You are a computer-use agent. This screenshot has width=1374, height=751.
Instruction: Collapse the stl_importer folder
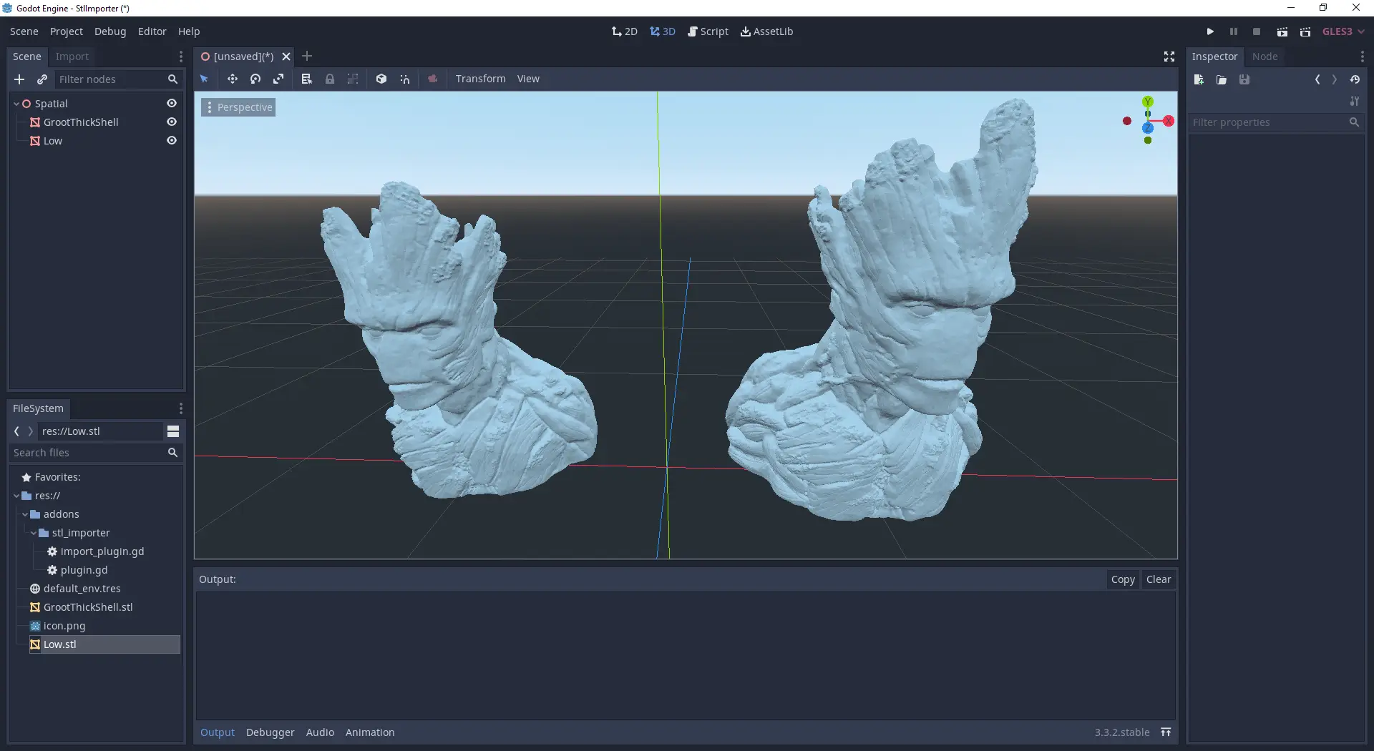coord(34,533)
